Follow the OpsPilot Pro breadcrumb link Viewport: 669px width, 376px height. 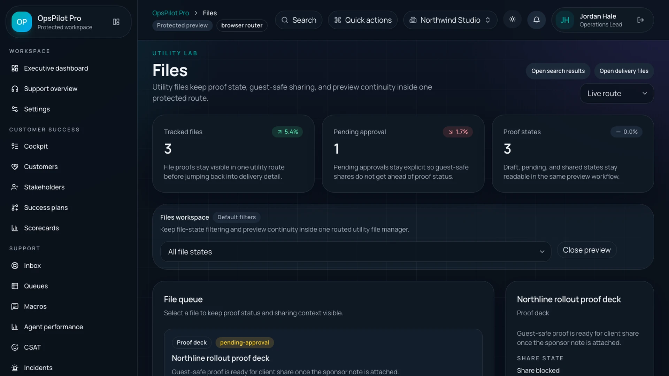click(x=170, y=13)
